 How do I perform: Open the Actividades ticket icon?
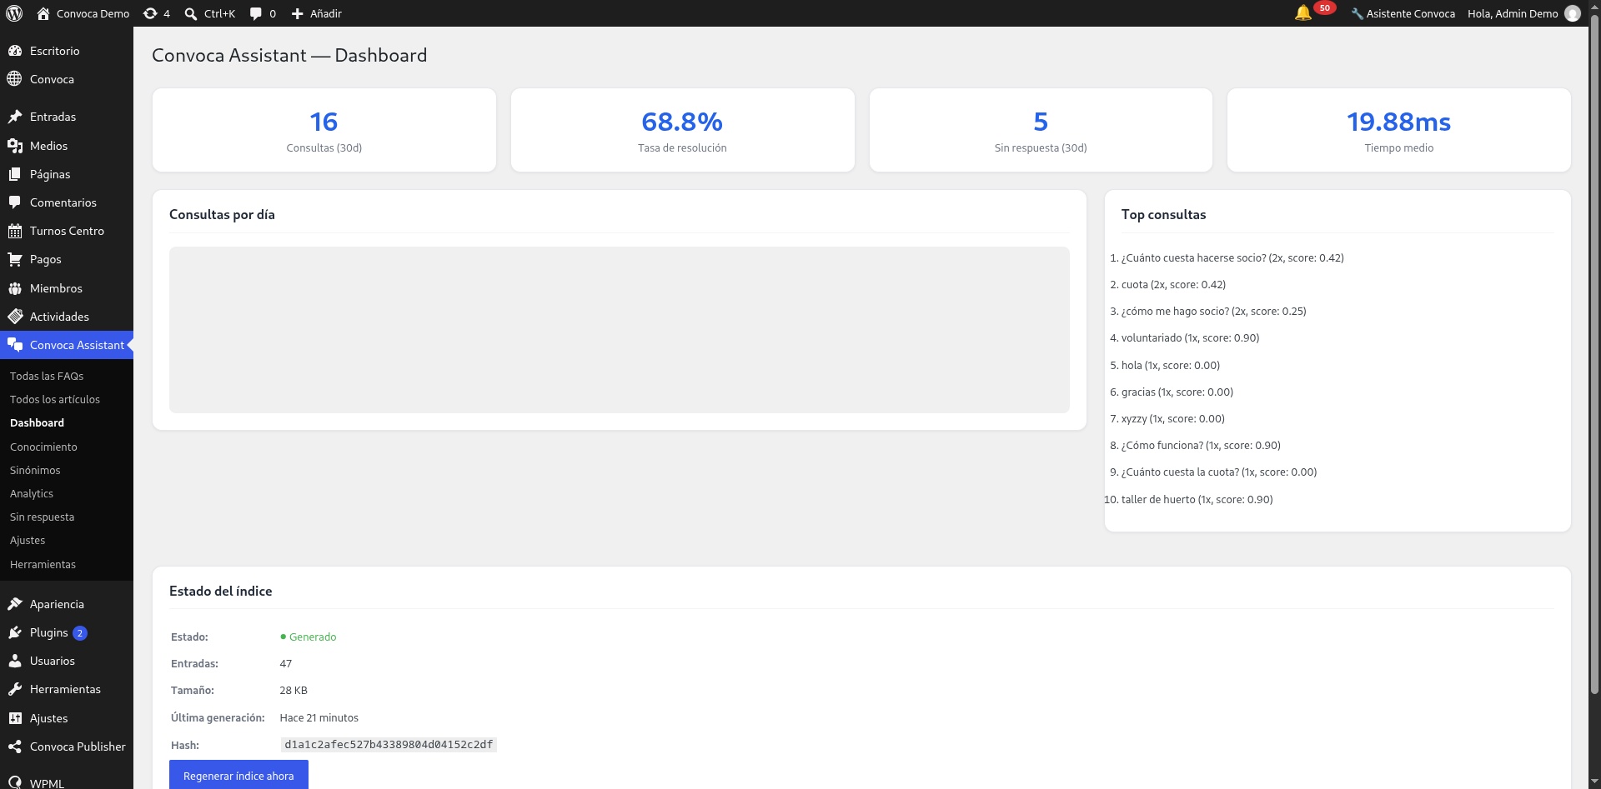15,317
